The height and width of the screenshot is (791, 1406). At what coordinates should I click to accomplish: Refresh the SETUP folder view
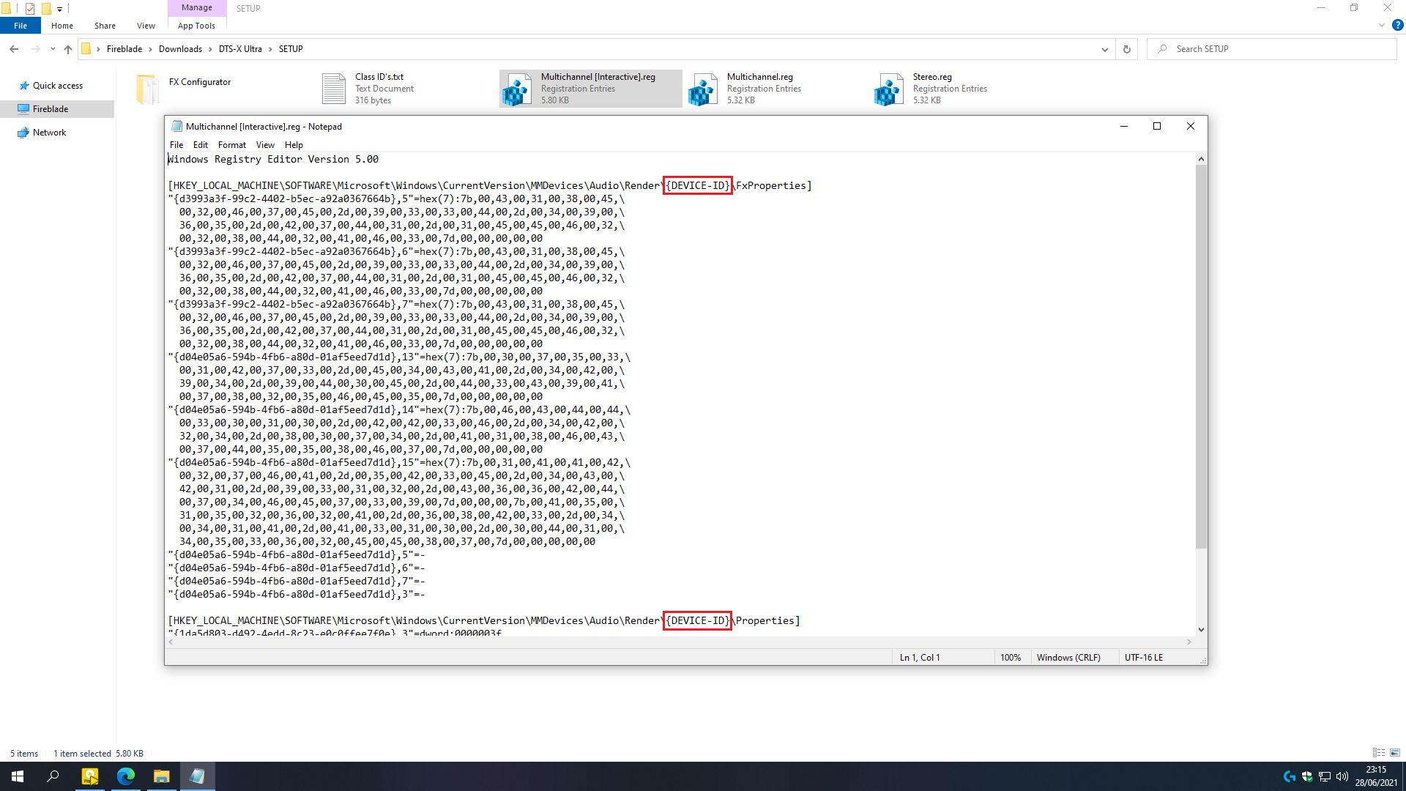coord(1127,49)
